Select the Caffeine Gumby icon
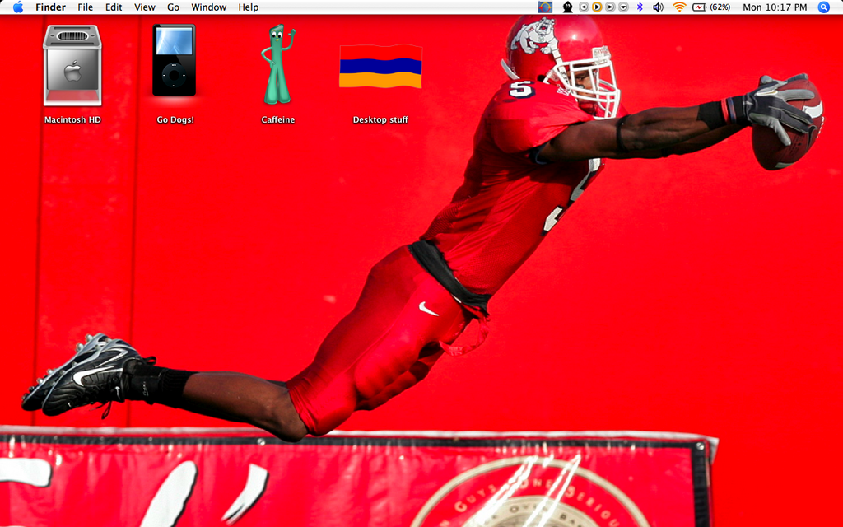Viewport: 843px width, 527px height. 278,64
